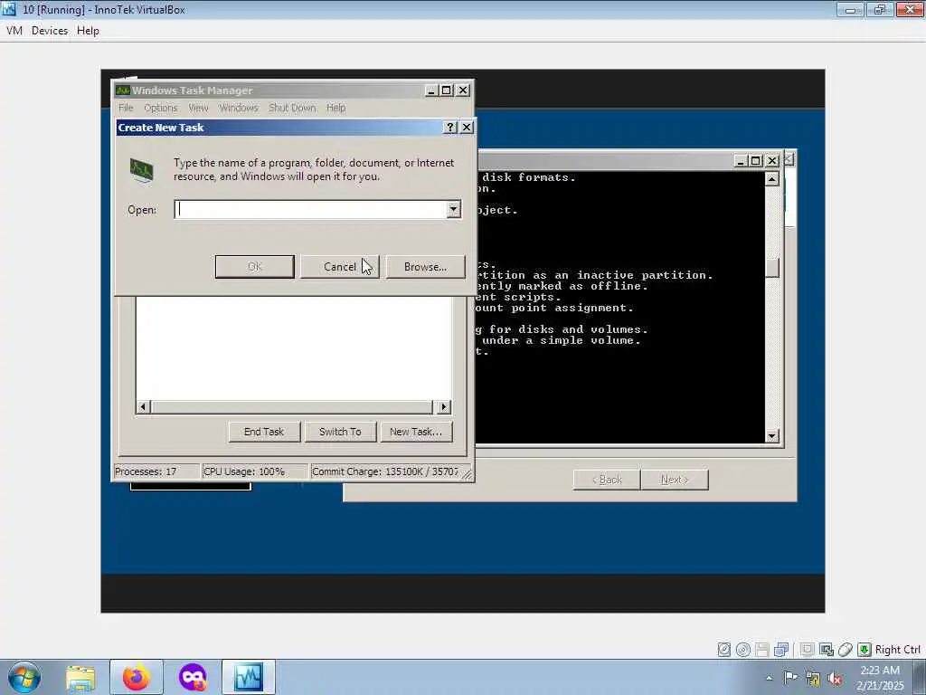Screen dimensions: 926x695
Task: Click up arrow of command prompt scrollbar
Action: click(772, 179)
